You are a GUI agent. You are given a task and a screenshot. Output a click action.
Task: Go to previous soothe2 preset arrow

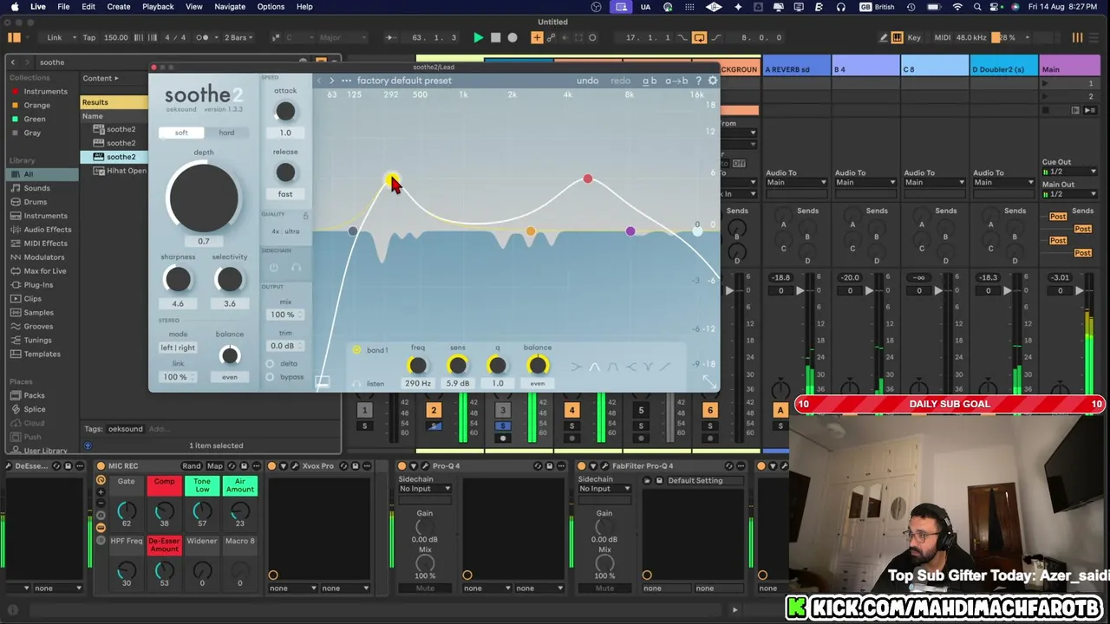coord(319,81)
